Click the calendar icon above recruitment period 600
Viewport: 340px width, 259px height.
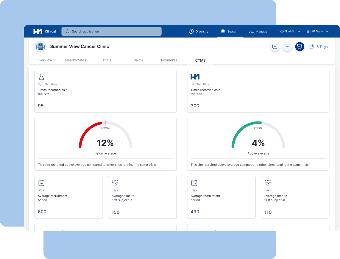41,183
